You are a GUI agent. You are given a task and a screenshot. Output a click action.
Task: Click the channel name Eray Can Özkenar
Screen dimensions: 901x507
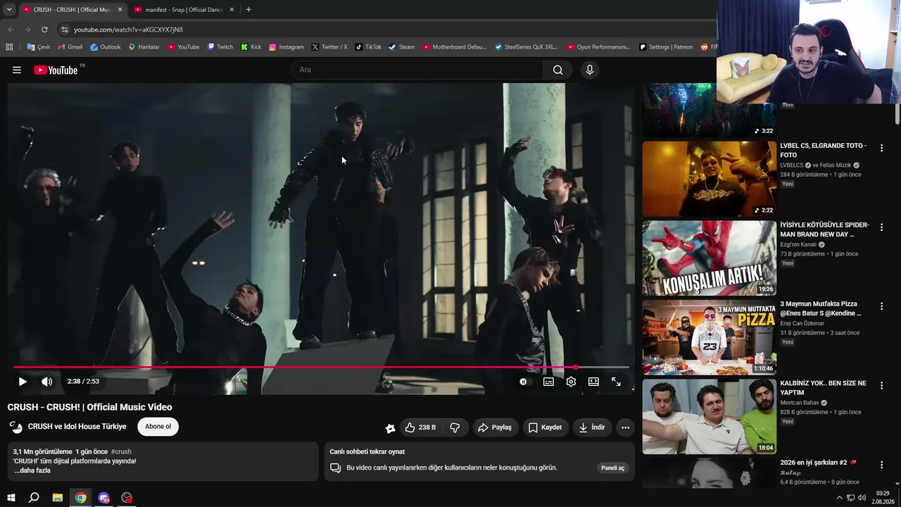pyautogui.click(x=803, y=323)
